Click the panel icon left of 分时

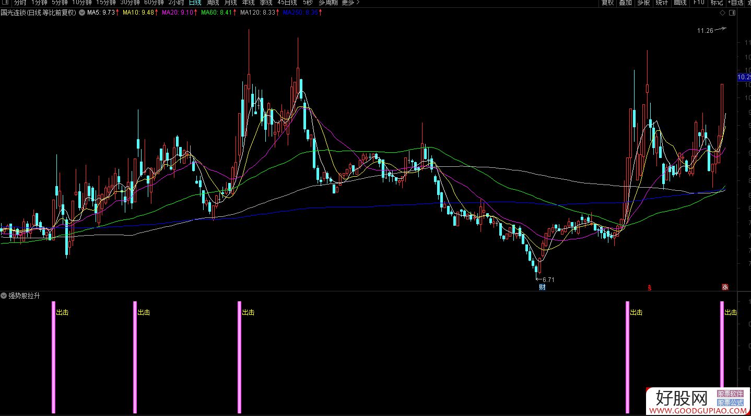(x=5, y=2)
